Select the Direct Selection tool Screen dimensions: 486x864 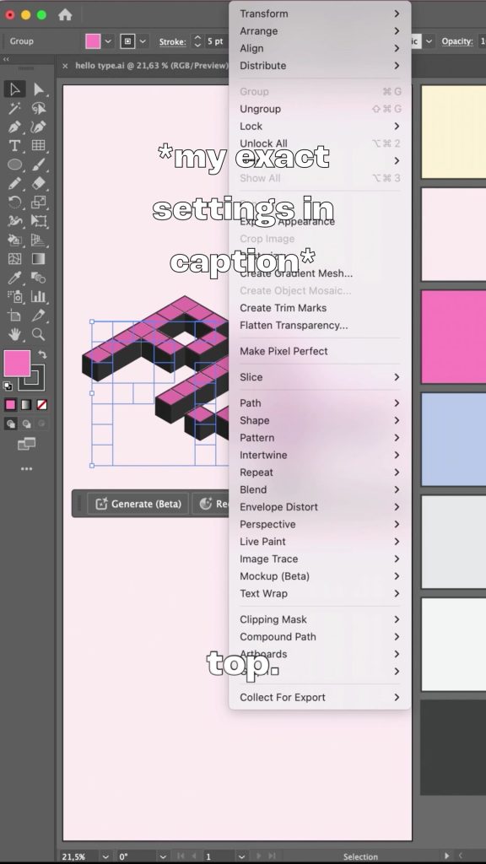point(38,89)
